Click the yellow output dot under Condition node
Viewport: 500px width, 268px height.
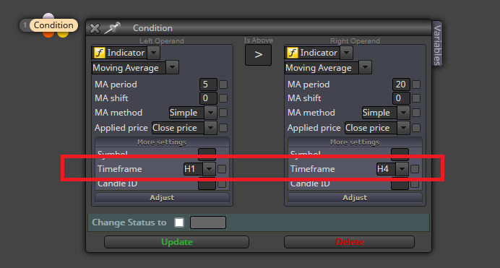(63, 34)
